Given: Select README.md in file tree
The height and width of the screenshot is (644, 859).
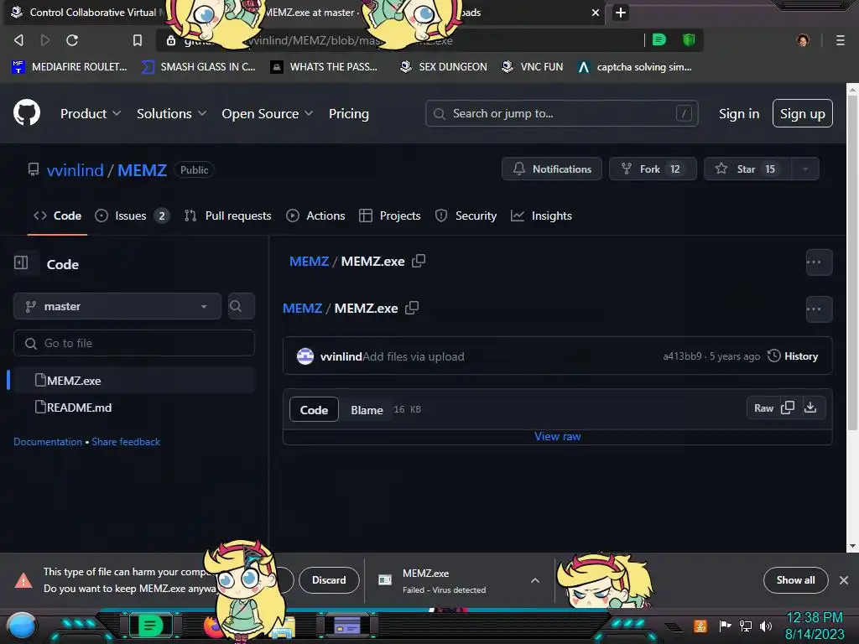Looking at the screenshot, I should 134,407.
